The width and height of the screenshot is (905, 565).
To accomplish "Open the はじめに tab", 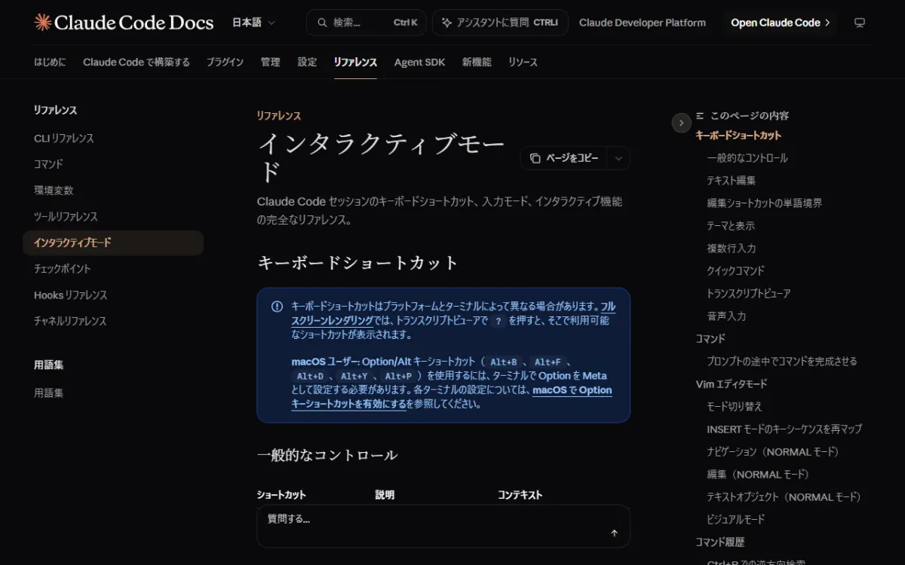I will pyautogui.click(x=50, y=62).
